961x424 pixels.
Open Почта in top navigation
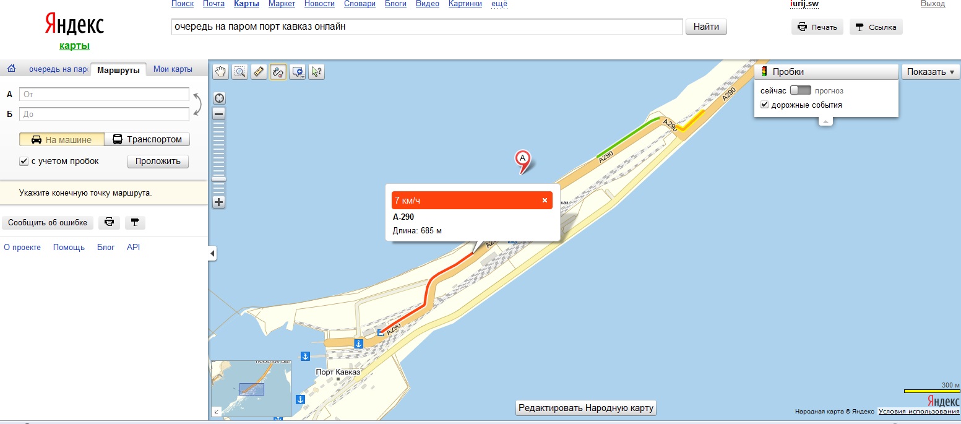point(213,4)
